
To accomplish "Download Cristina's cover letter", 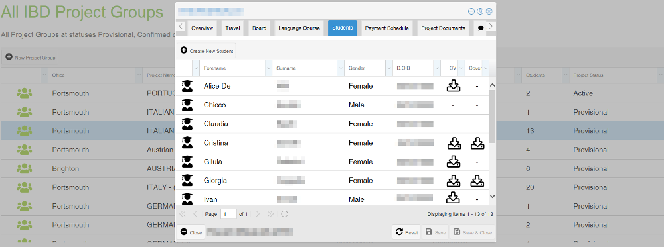I will [477, 143].
